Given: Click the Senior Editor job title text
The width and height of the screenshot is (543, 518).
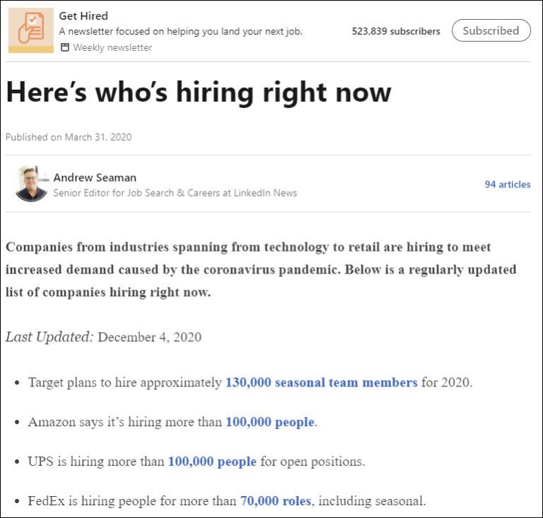Looking at the screenshot, I should 175,193.
